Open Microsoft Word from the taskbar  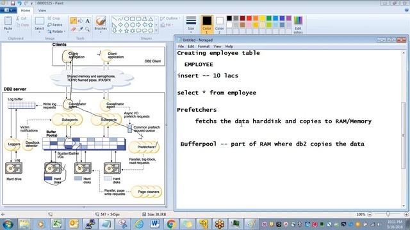coord(155,224)
